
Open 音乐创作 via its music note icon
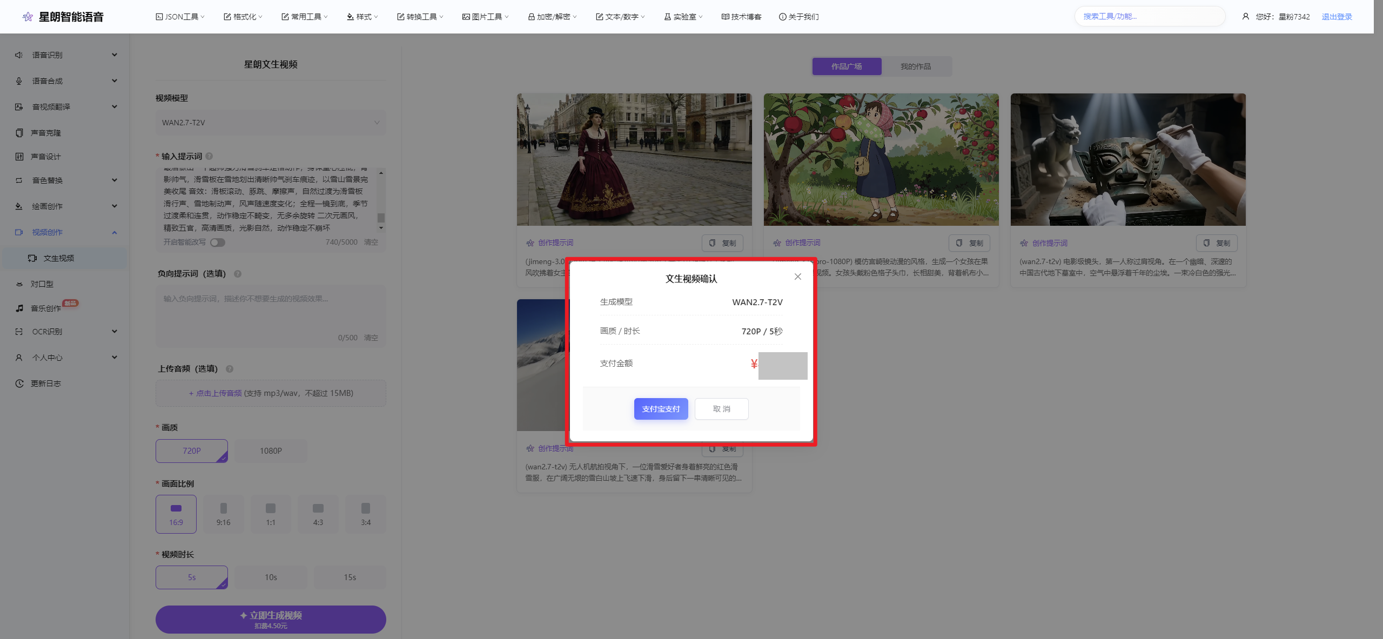(19, 308)
